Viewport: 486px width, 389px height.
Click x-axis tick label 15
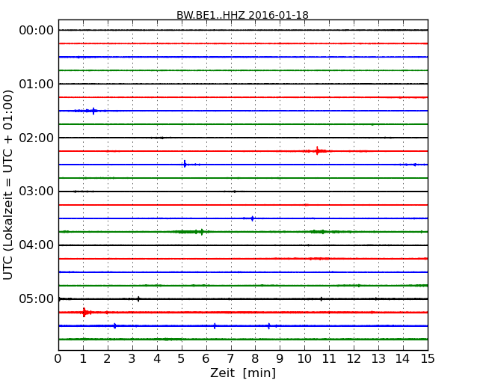tap(428, 359)
